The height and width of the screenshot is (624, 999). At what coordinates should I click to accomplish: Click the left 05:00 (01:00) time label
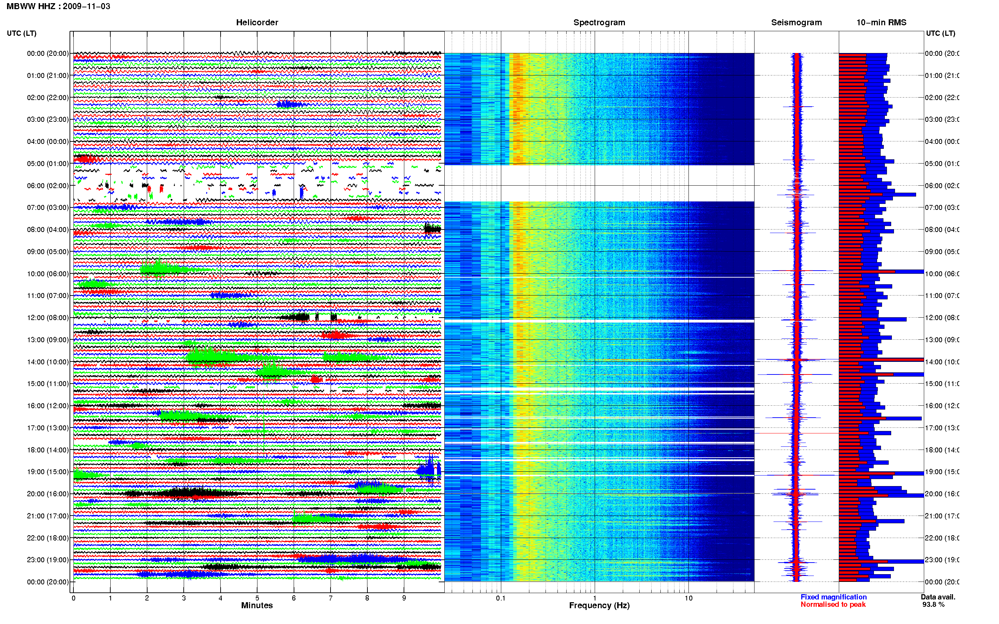pyautogui.click(x=47, y=164)
